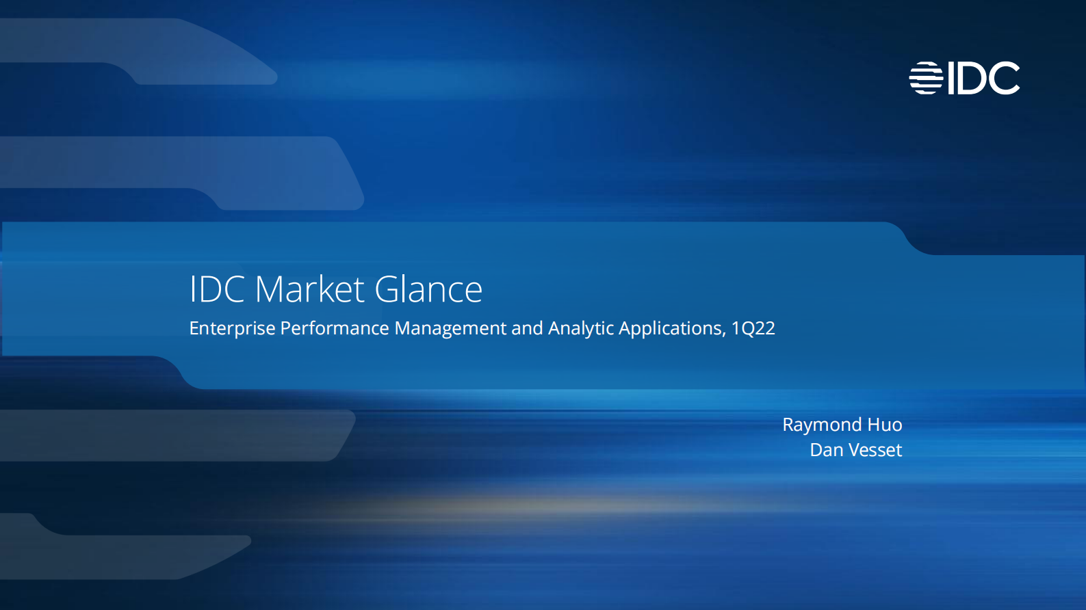Select the 'IDC Market Glance' title text
Viewport: 1086px width, 610px height.
click(335, 289)
